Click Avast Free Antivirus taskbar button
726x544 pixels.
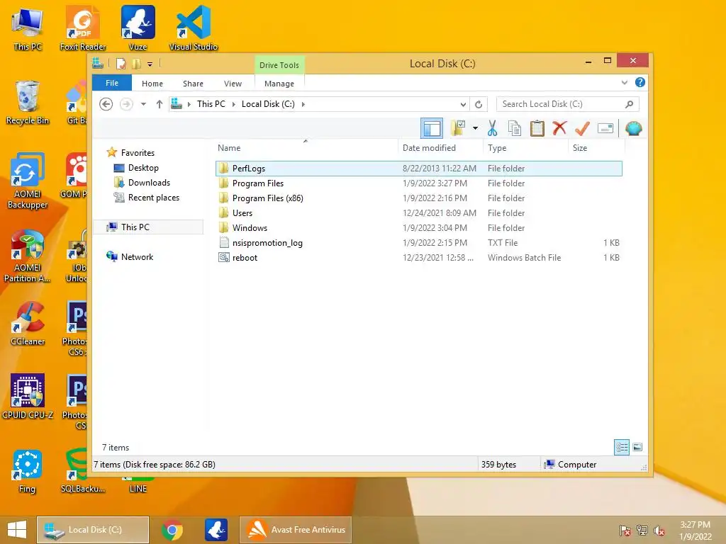tap(296, 530)
